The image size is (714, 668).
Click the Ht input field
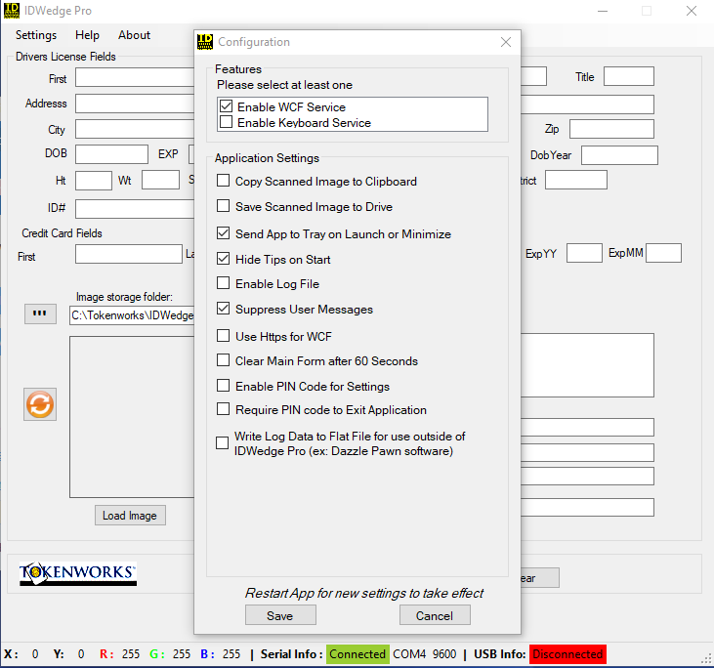(x=94, y=181)
